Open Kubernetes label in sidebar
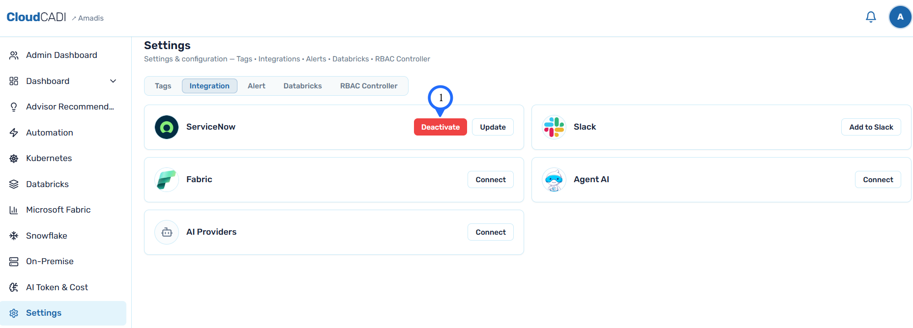This screenshot has height=328, width=913. (x=49, y=158)
